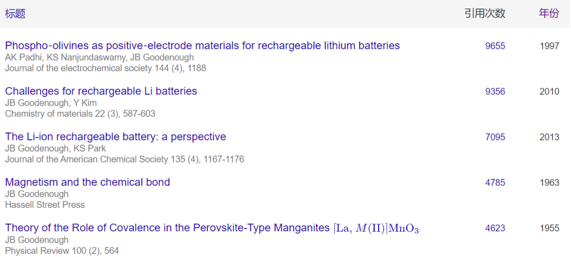Image resolution: width=571 pixels, height=257 pixels.
Task: View the 9356 citations list
Action: [x=495, y=92]
